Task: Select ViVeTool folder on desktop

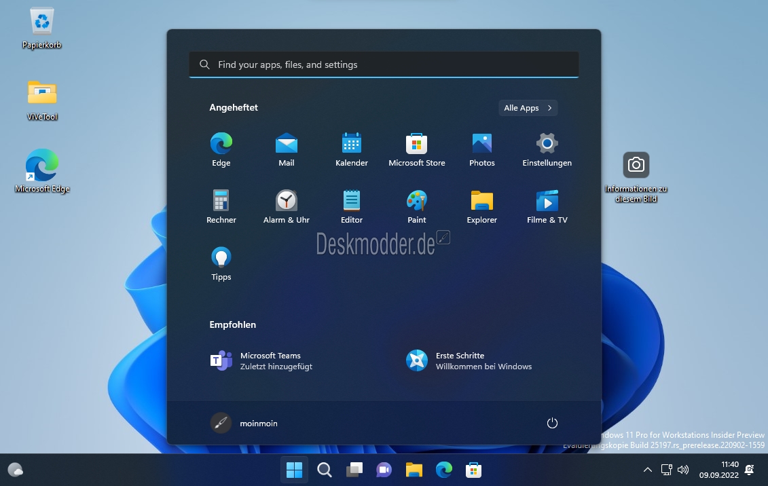Action: point(42,100)
